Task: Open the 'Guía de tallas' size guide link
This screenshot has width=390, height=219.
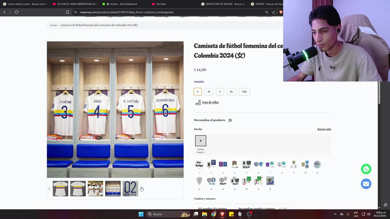Action: point(210,102)
